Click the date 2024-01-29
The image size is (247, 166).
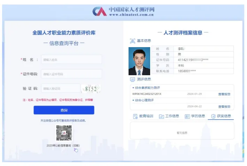(194, 94)
